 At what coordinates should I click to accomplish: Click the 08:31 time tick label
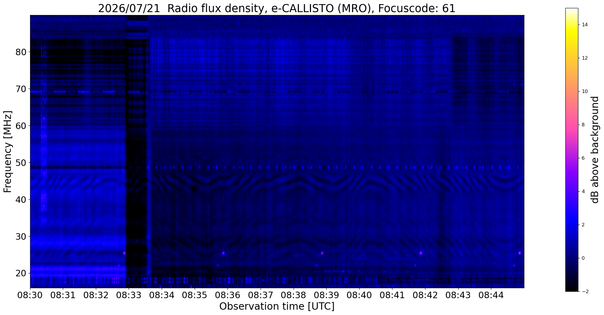(x=63, y=295)
